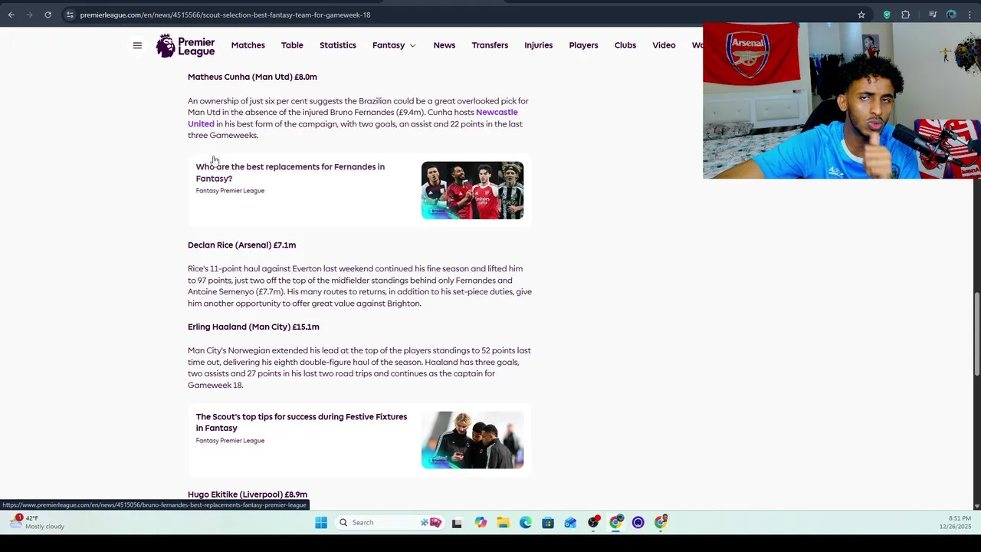Viewport: 981px width, 552px height.
Task: Open Copilot from the taskbar
Action: (x=481, y=523)
